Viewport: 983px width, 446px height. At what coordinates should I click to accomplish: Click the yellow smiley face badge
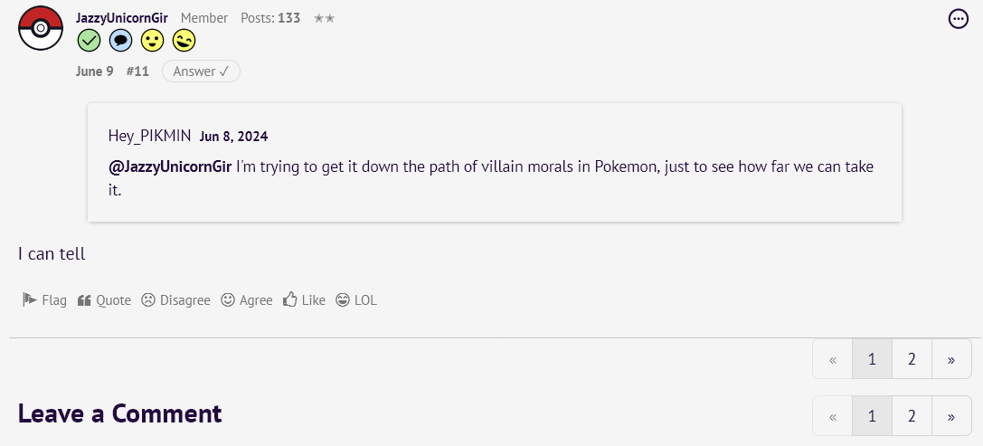pos(152,41)
